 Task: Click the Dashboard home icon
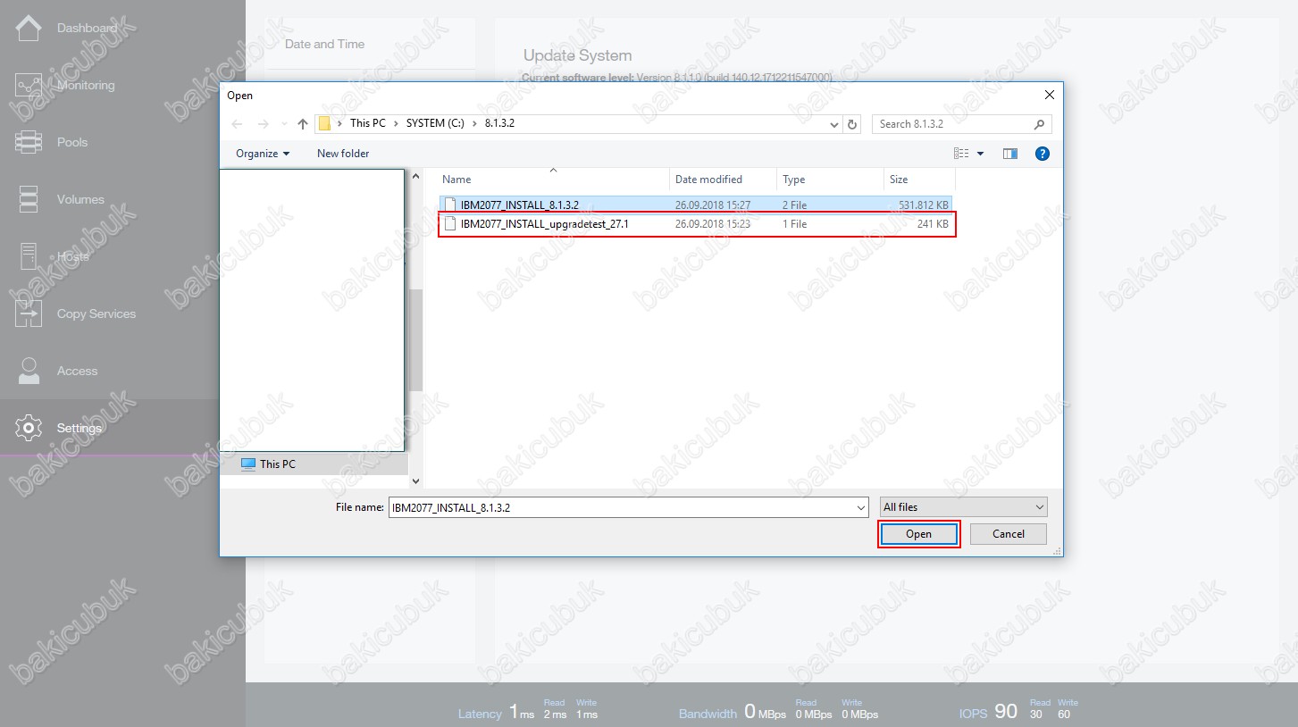point(29,29)
